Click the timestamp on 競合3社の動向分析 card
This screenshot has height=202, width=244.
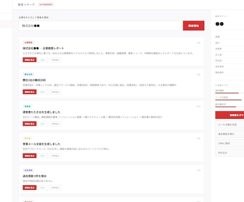[198, 74]
